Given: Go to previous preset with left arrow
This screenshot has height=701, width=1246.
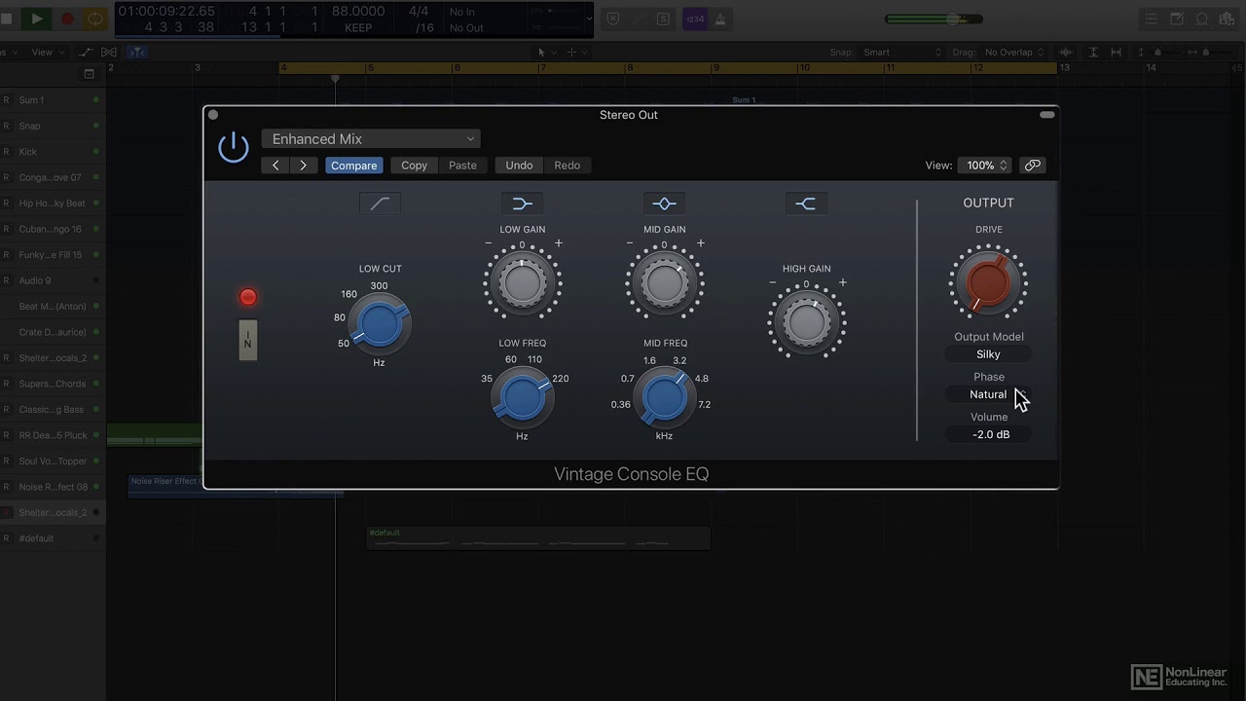Looking at the screenshot, I should [x=275, y=166].
